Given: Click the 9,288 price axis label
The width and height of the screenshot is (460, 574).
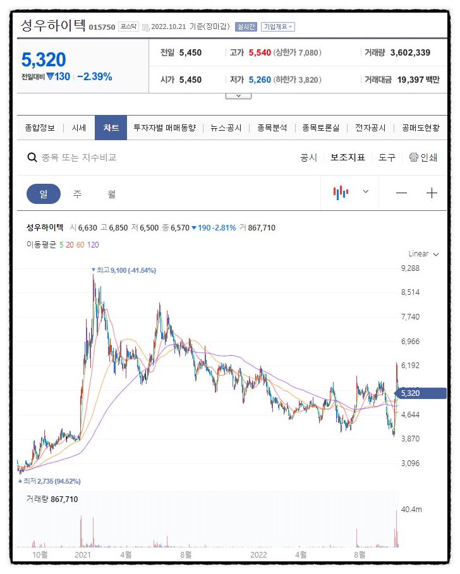Looking at the screenshot, I should [410, 268].
